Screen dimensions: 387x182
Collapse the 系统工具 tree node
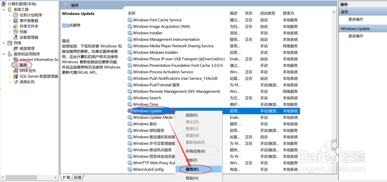[x=4, y=10]
